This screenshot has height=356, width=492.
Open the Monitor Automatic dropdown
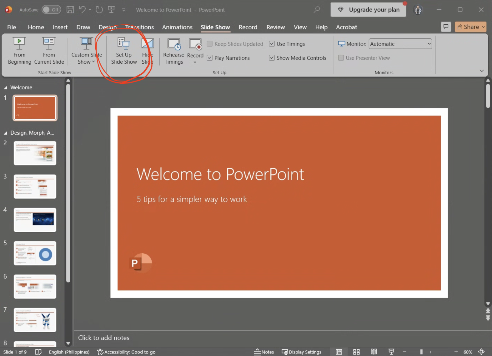click(x=400, y=44)
